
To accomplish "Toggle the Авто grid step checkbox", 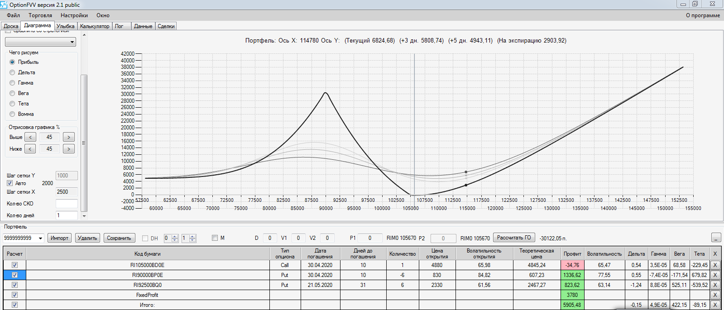I will (10, 183).
